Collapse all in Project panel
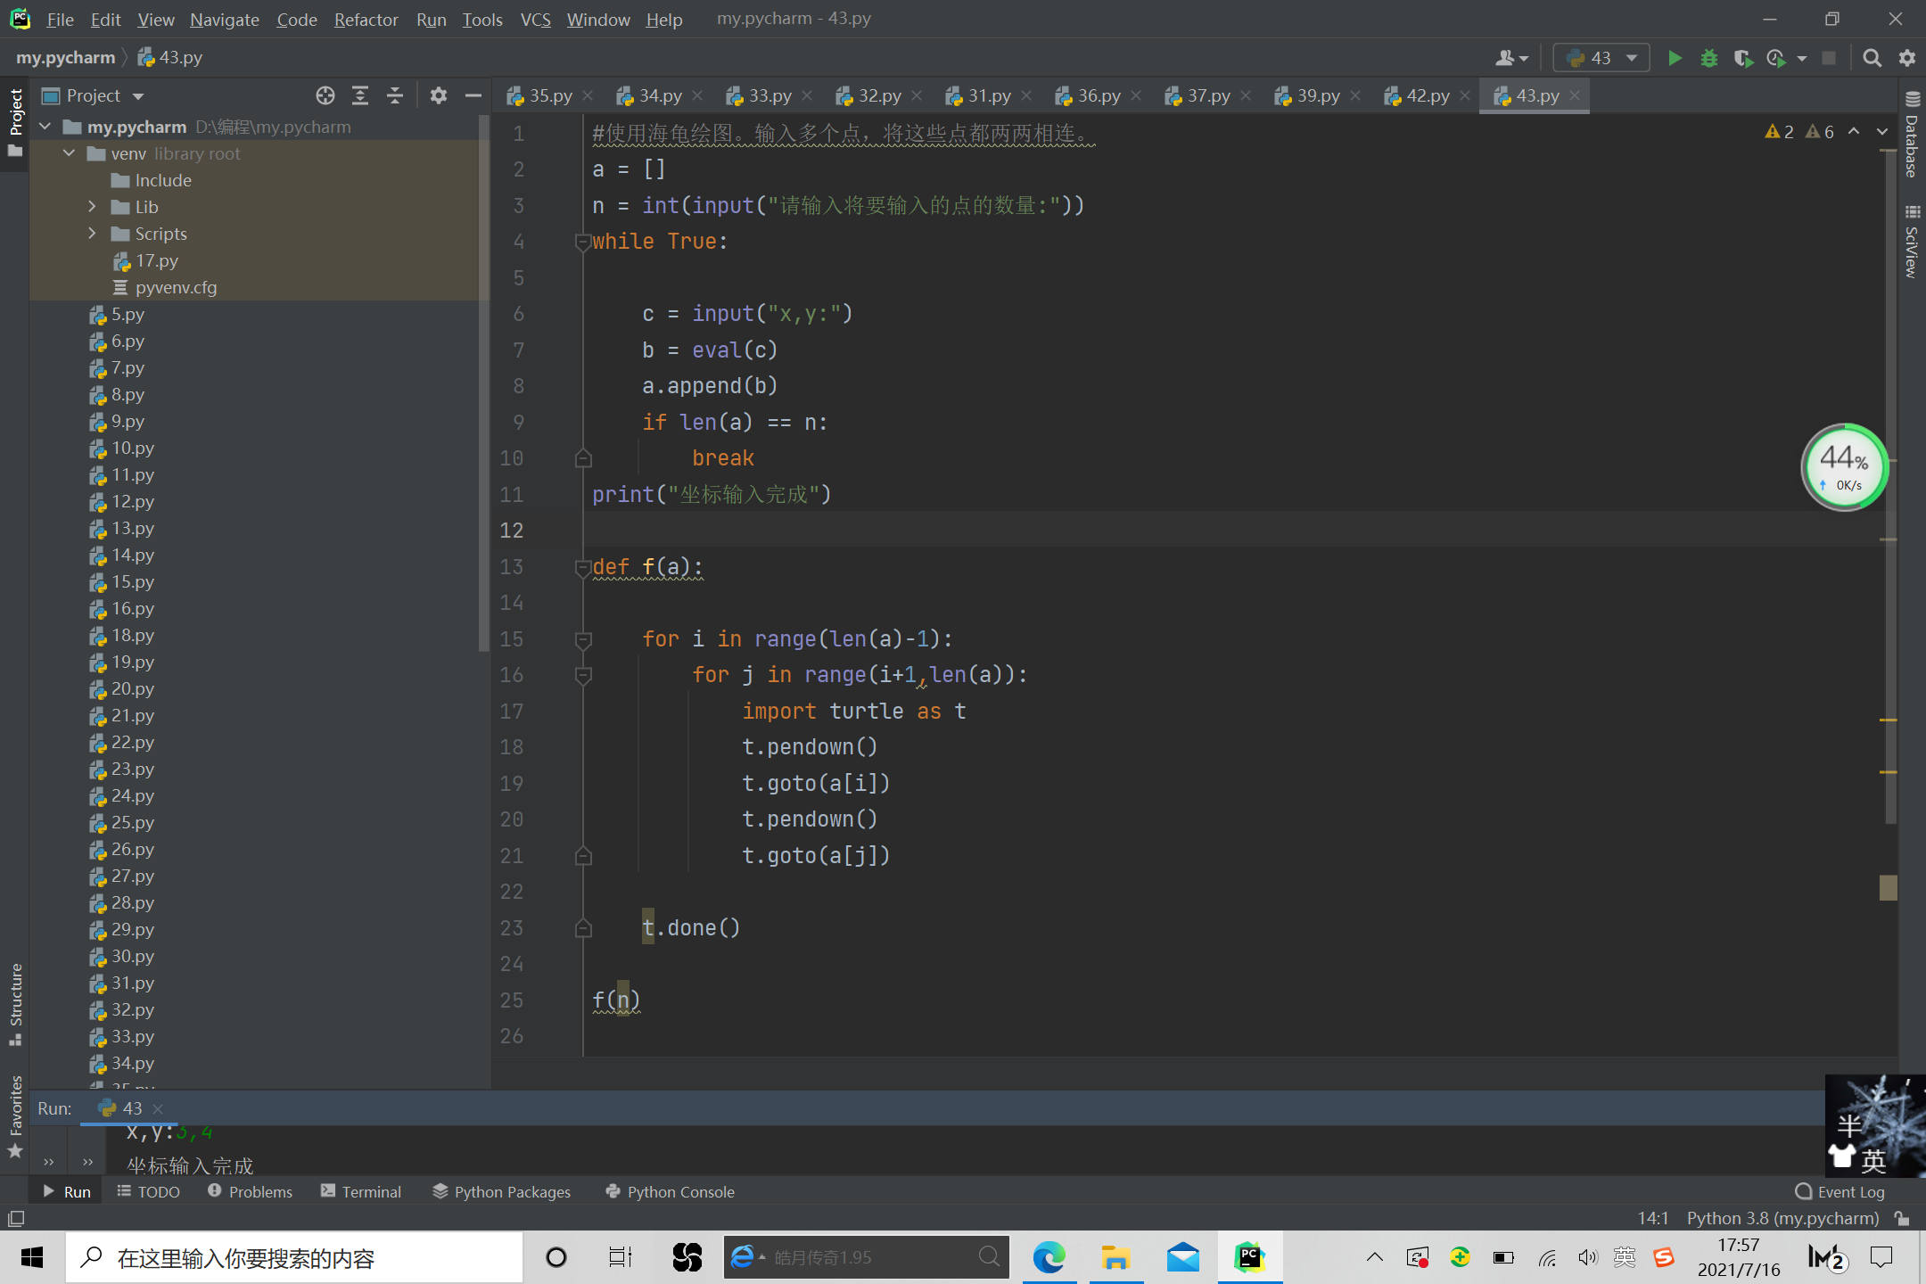1926x1284 pixels. point(395,95)
